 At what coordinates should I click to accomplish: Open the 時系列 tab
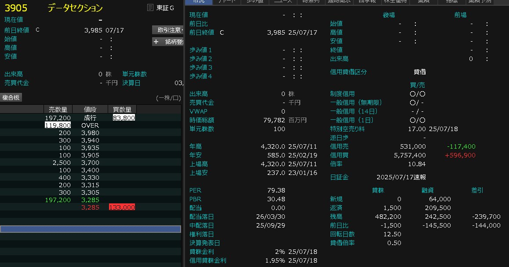[311, 2]
